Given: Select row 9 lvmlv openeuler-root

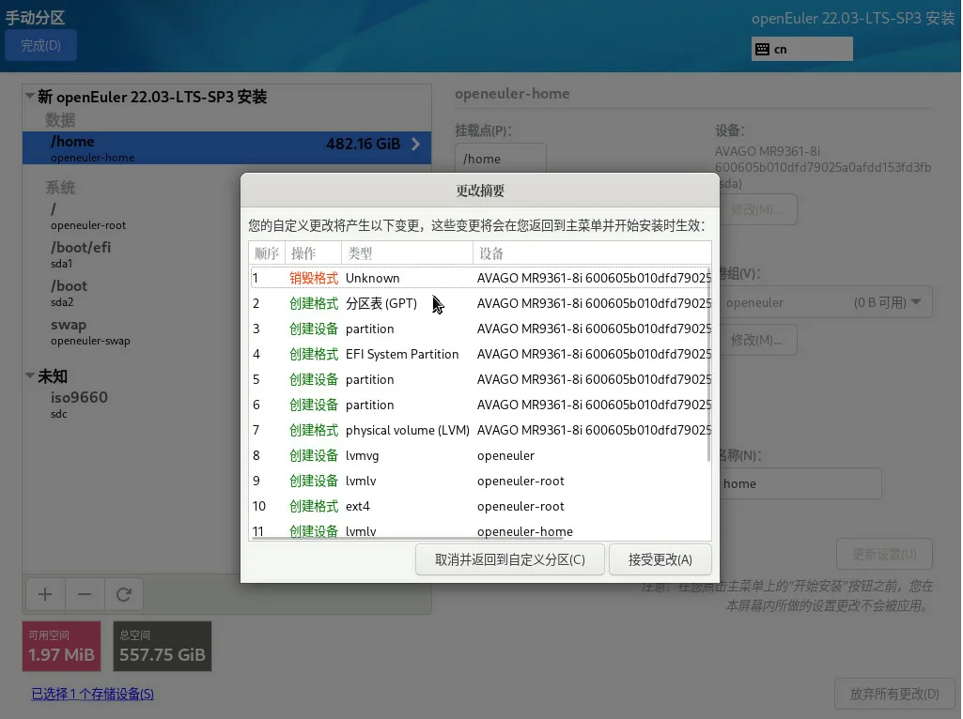Looking at the screenshot, I should [x=479, y=481].
